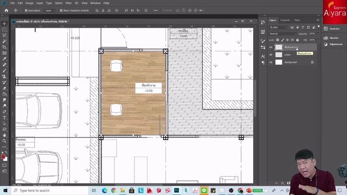Select the Healing Brush tool
347x195 pixels.
[4, 65]
